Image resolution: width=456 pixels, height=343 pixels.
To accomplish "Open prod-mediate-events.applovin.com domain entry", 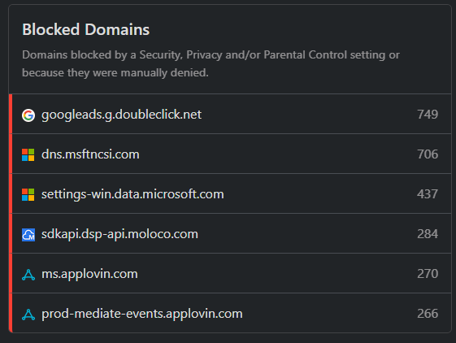I will pyautogui.click(x=142, y=314).
